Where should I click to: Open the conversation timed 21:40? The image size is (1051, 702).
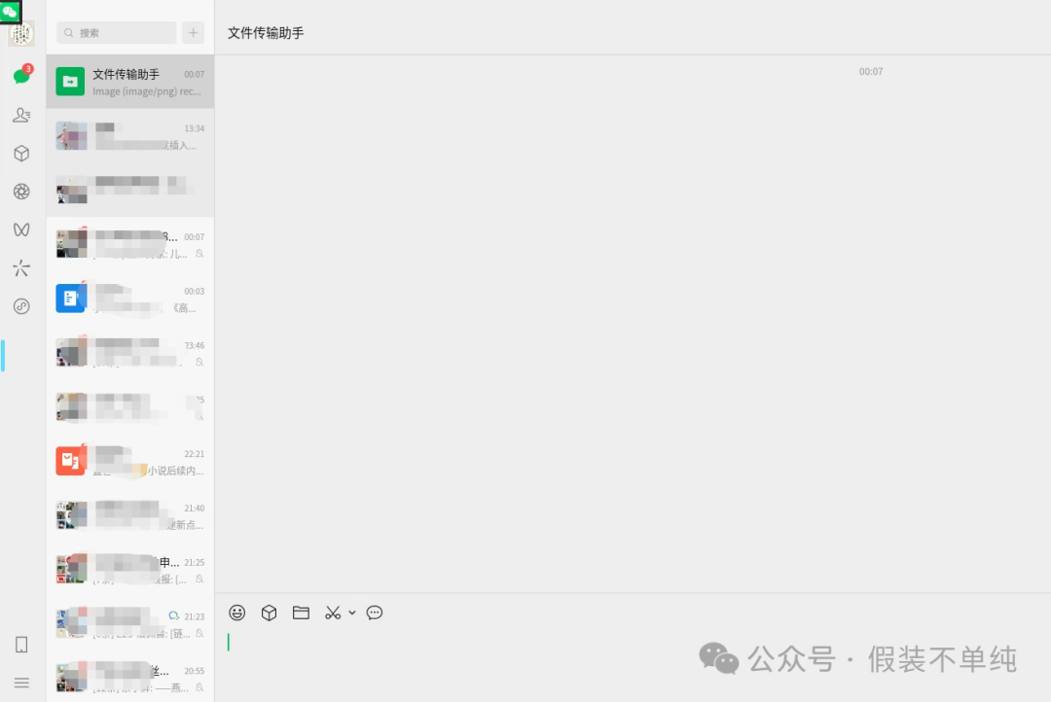[130, 515]
